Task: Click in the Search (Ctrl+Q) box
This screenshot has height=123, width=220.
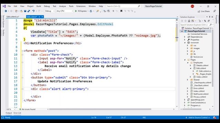Action: [123, 6]
